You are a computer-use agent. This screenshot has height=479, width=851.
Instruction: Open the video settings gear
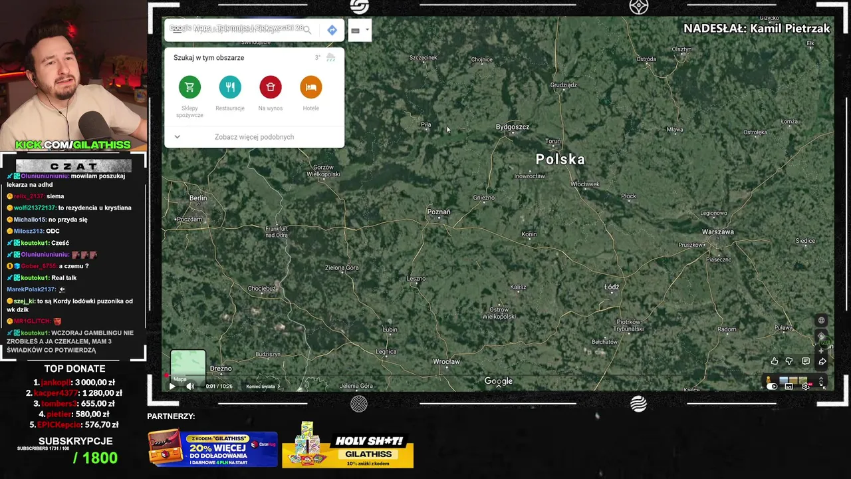point(806,387)
